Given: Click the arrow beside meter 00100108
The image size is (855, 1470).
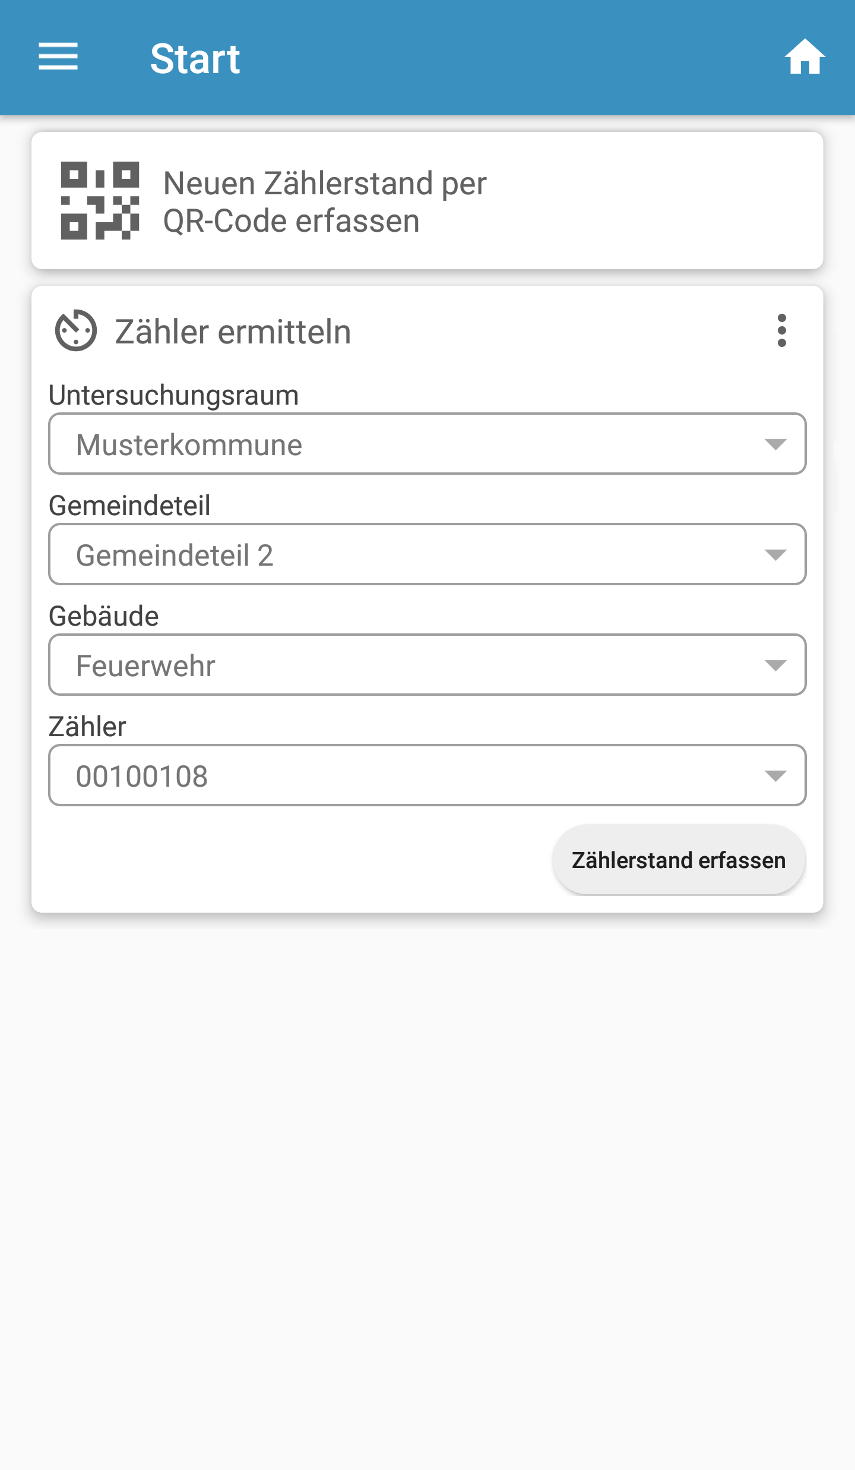Looking at the screenshot, I should point(775,776).
